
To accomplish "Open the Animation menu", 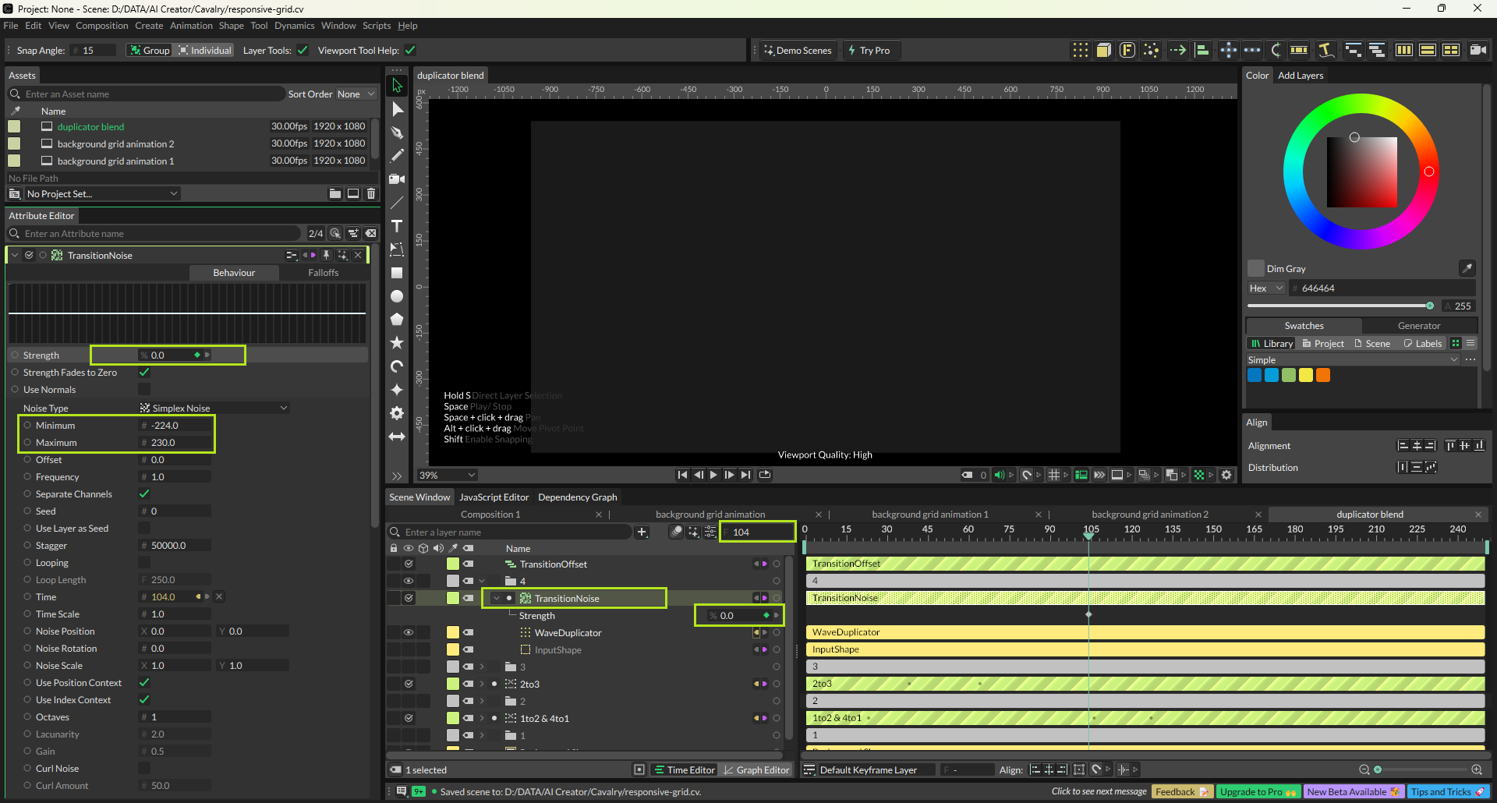I will (x=191, y=26).
